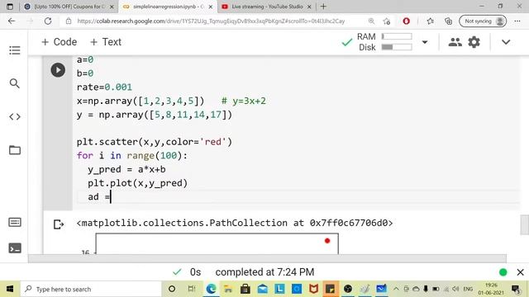Image resolution: width=529 pixels, height=297 pixels.
Task: Click the 'for i in range(100):' line
Action: tap(132, 155)
